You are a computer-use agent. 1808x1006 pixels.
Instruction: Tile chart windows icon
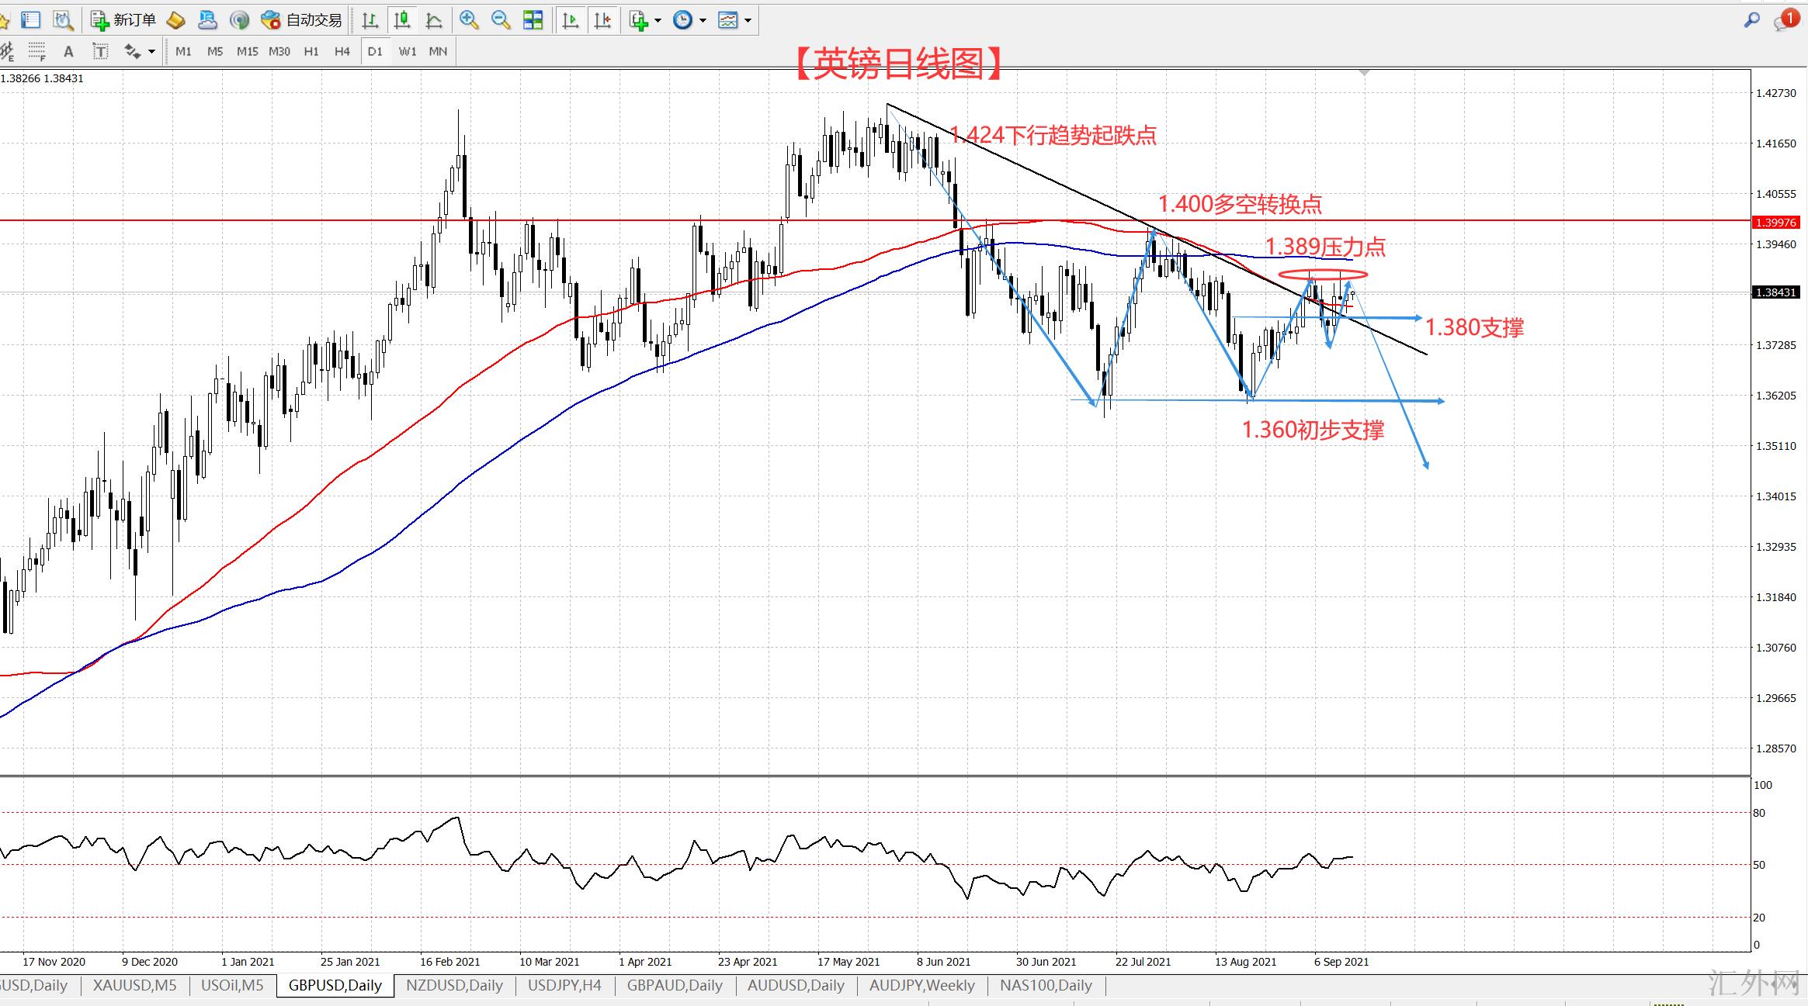[x=533, y=20]
